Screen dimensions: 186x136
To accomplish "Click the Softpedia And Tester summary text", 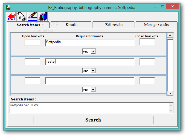I will (24, 105).
